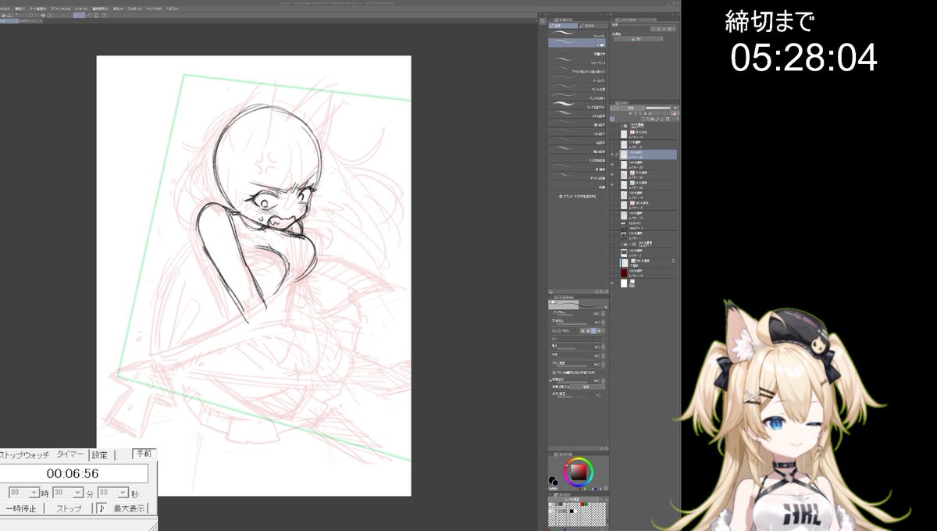Expand the first folder in layer list
Viewport: 937px width, 531px height.
(622, 125)
